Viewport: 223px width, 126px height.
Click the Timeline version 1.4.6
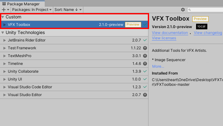coord(137,64)
